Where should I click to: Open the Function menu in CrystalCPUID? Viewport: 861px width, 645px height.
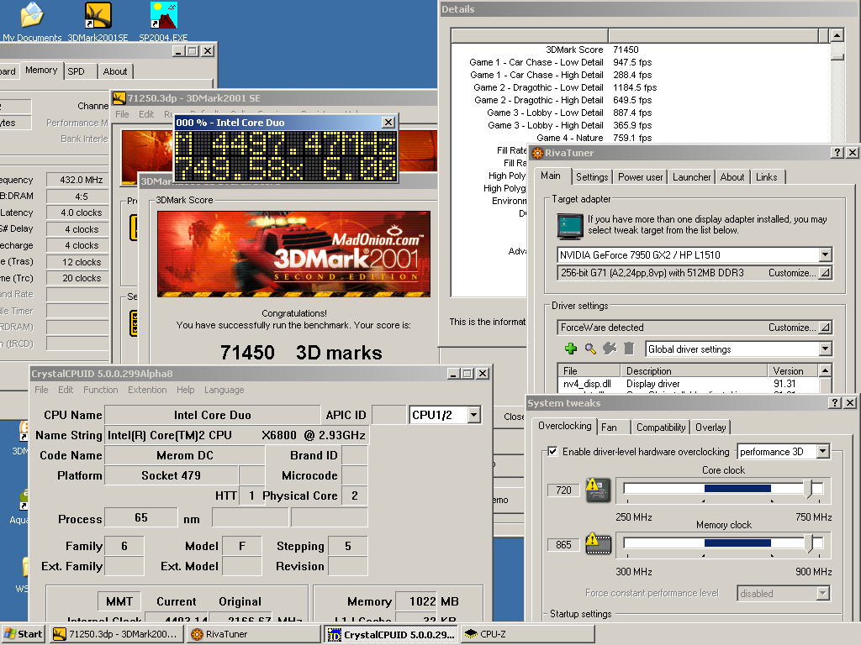(x=101, y=390)
